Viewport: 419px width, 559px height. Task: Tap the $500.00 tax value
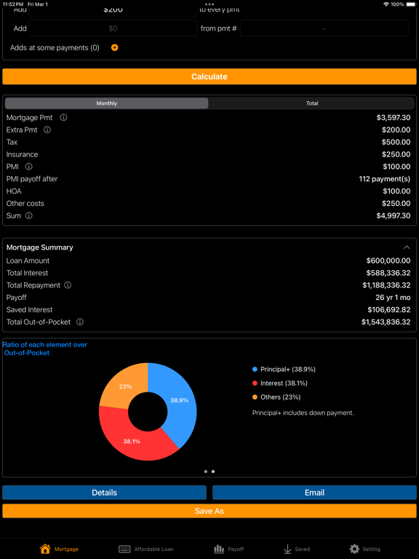click(396, 142)
